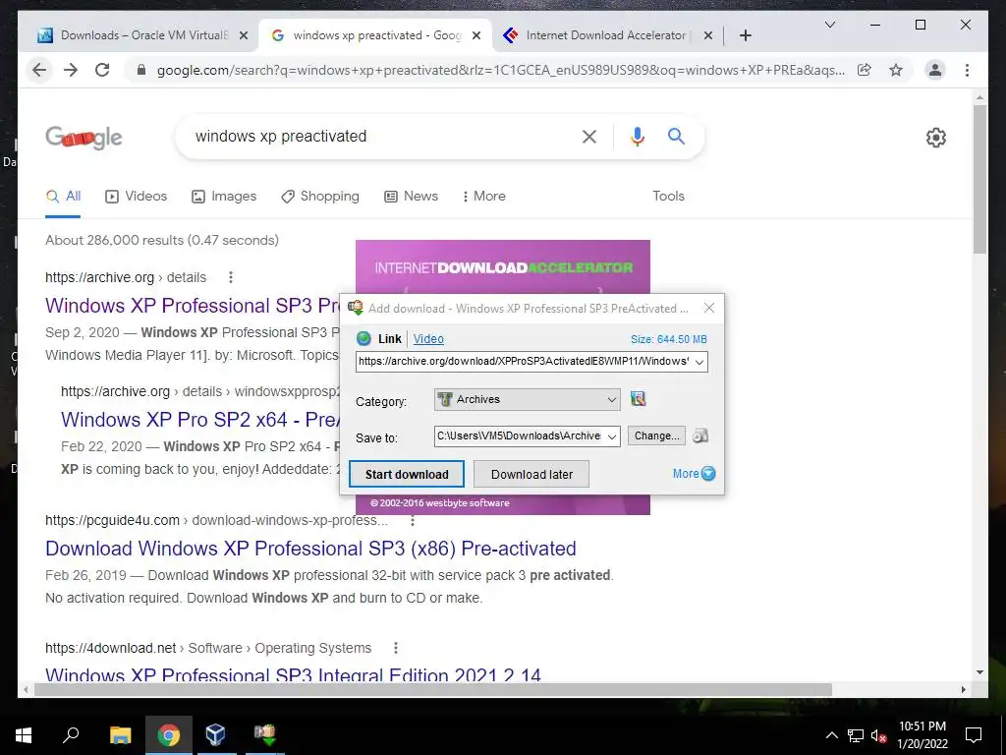Close the Downloads – Oracle VM VirtualBox tab
The image size is (1006, 755).
244,35
